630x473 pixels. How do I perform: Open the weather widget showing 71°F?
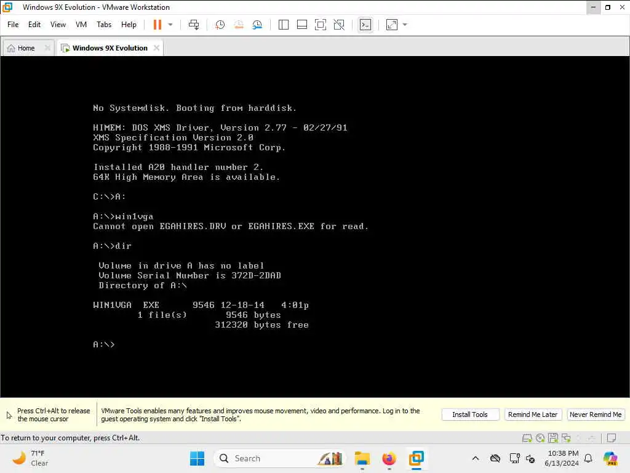[31, 458]
